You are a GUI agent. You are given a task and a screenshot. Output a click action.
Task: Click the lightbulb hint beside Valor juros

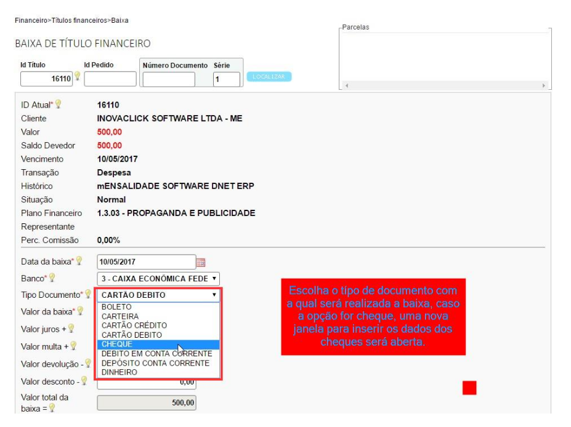[71, 329]
